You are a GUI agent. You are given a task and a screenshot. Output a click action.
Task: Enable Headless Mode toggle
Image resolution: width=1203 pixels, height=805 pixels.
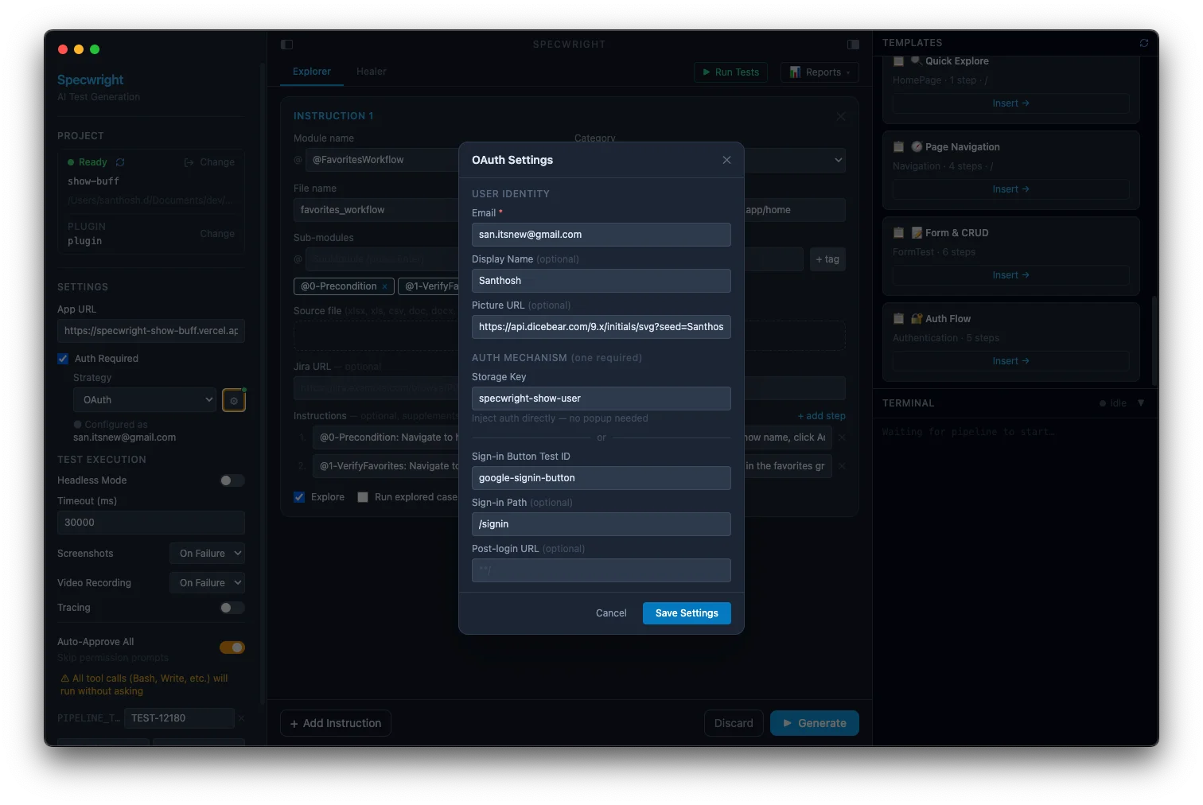(x=232, y=480)
